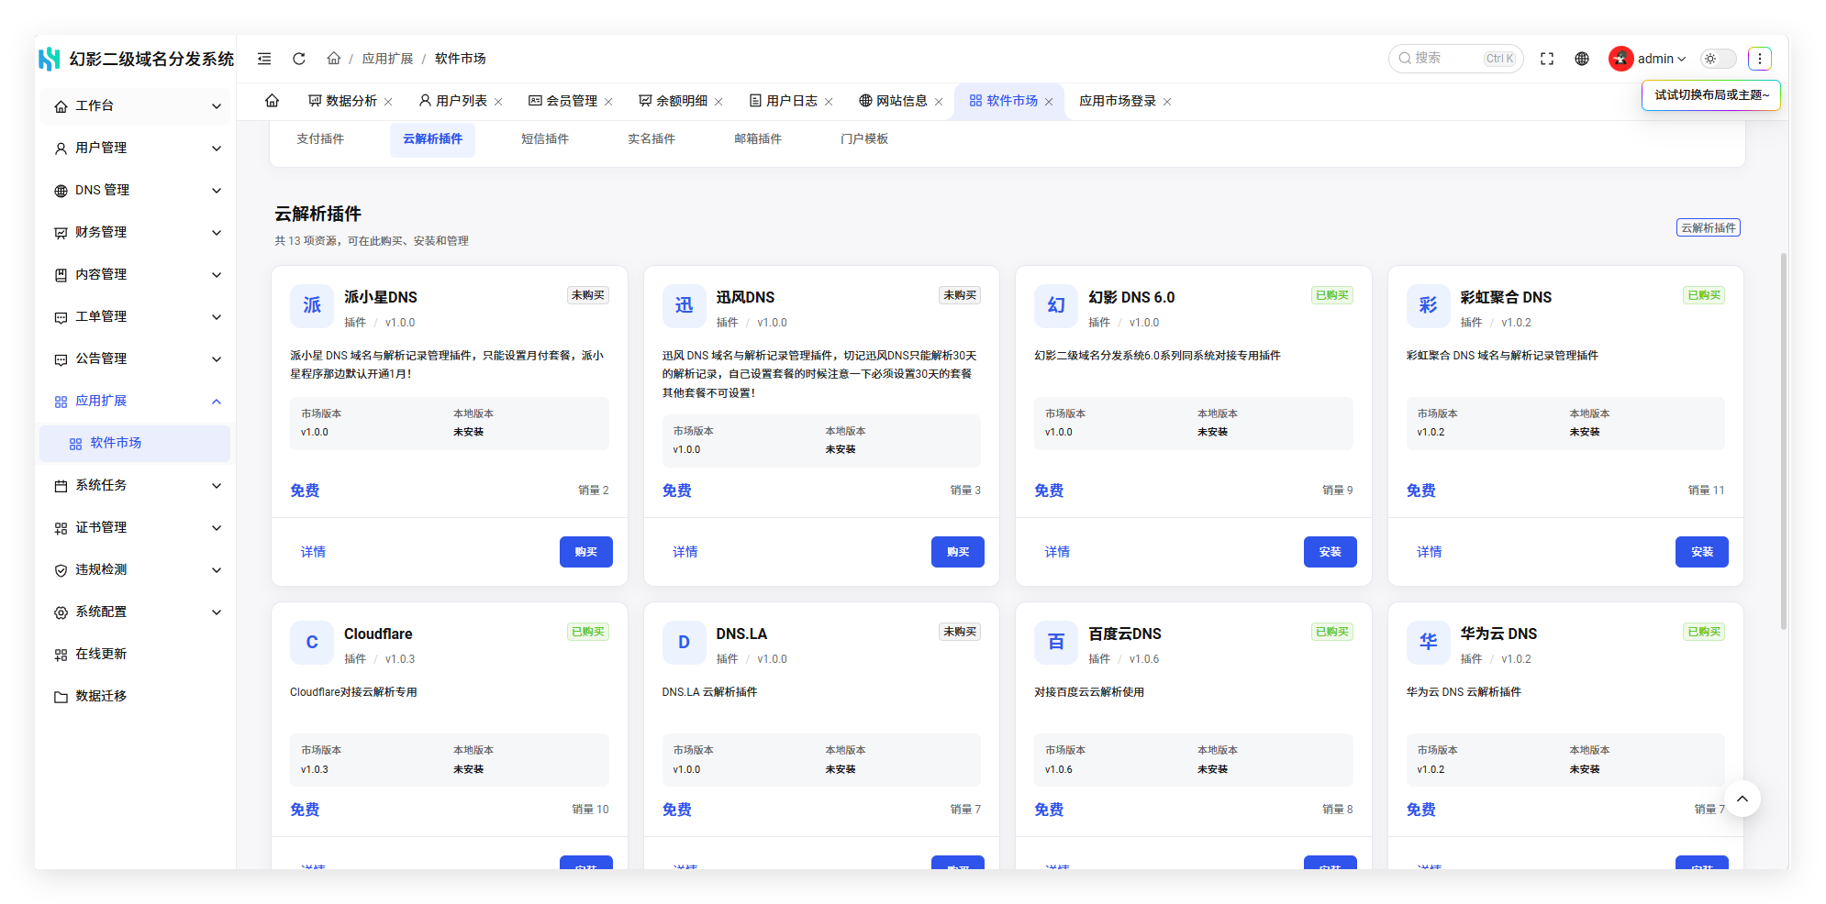Click the home tab icon in the tab bar

[x=273, y=101]
